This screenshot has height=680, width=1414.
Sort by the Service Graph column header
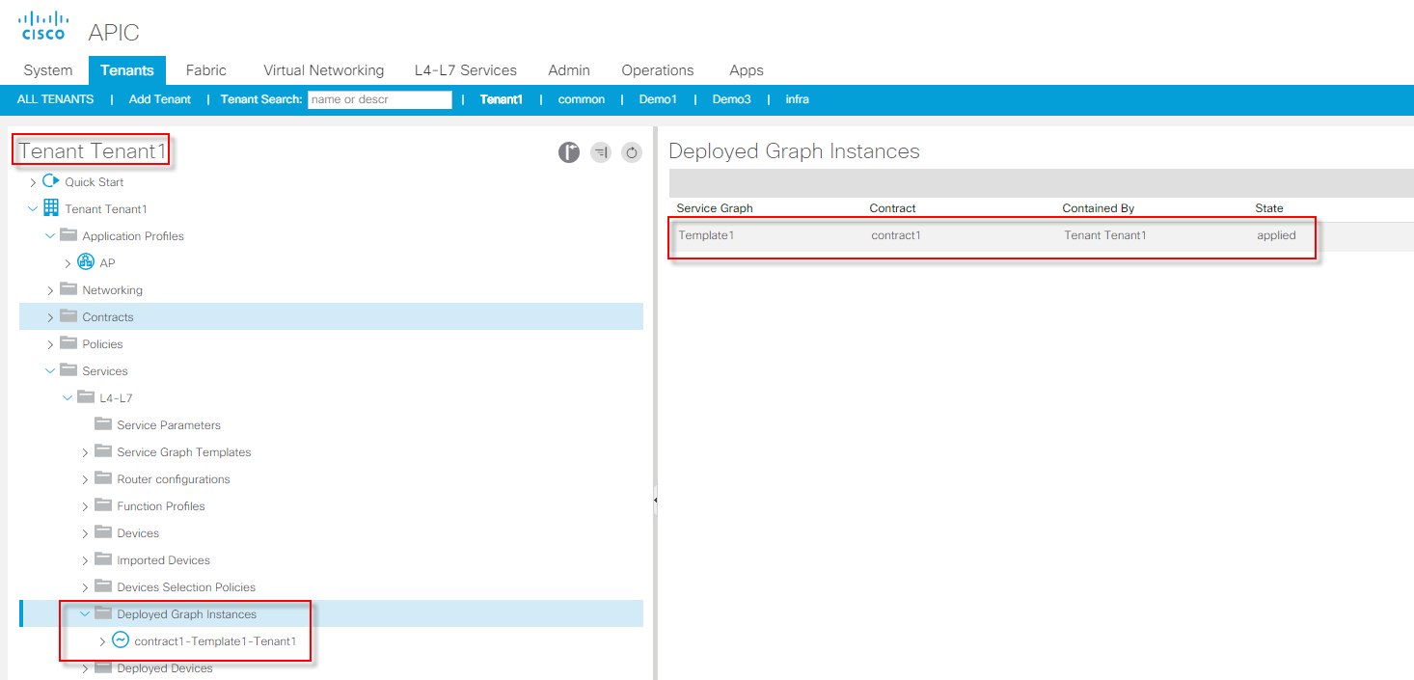click(715, 208)
